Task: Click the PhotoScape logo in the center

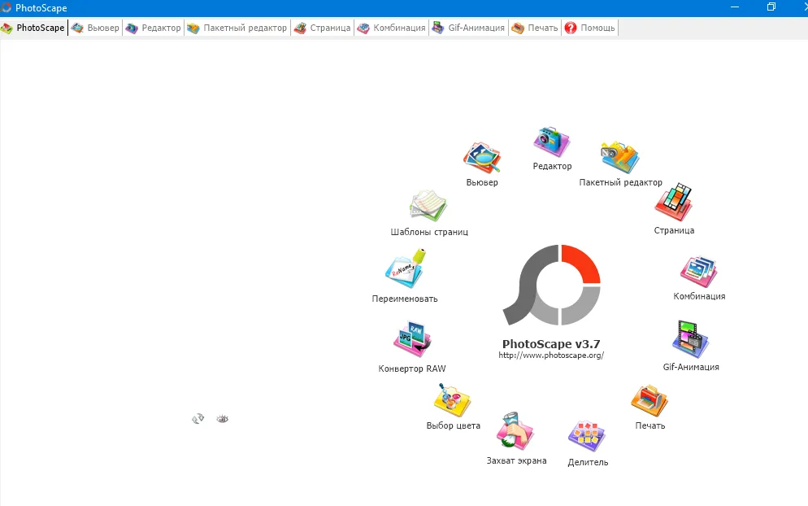Action: (x=551, y=286)
